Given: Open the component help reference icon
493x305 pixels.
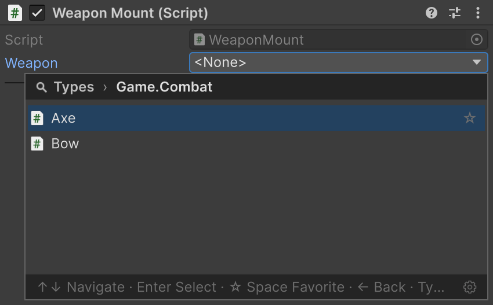Looking at the screenshot, I should click(432, 13).
